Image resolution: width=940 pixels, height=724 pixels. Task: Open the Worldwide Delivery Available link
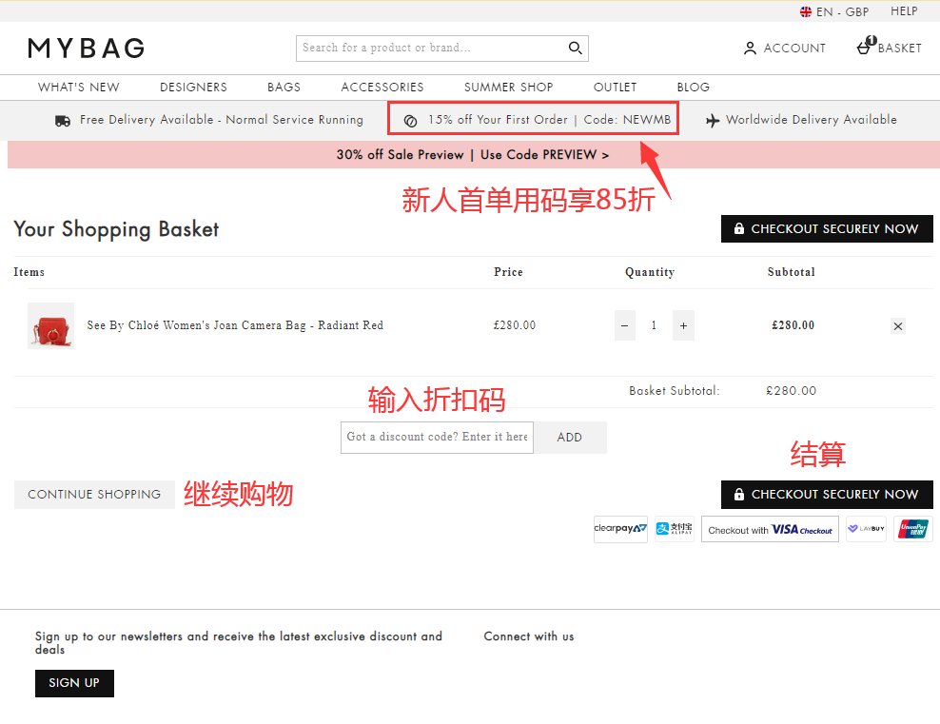(x=801, y=120)
